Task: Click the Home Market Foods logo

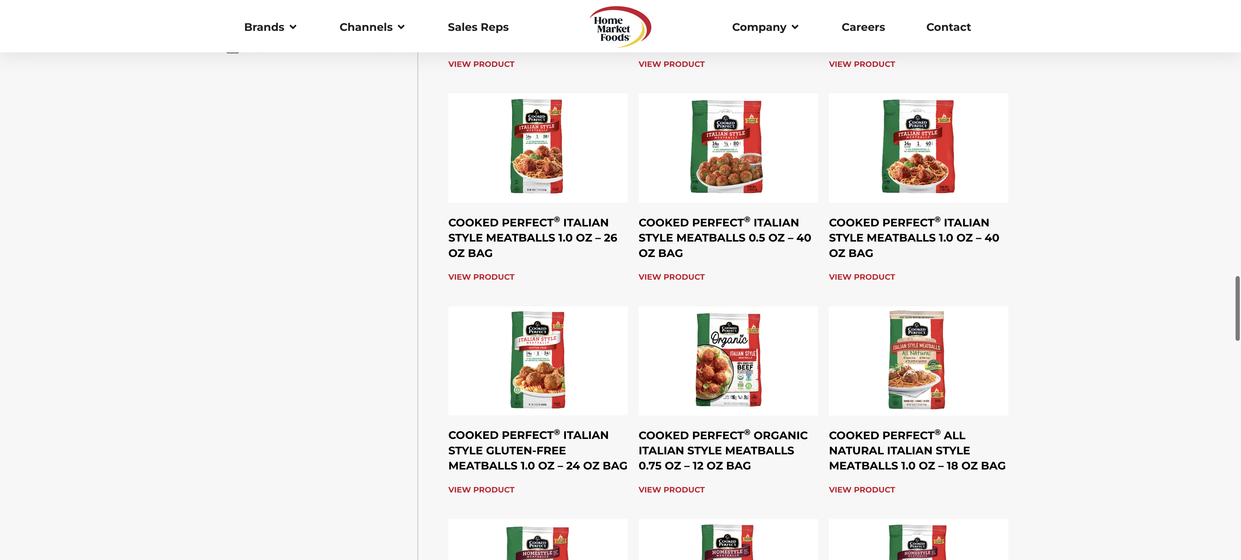Action: (620, 27)
